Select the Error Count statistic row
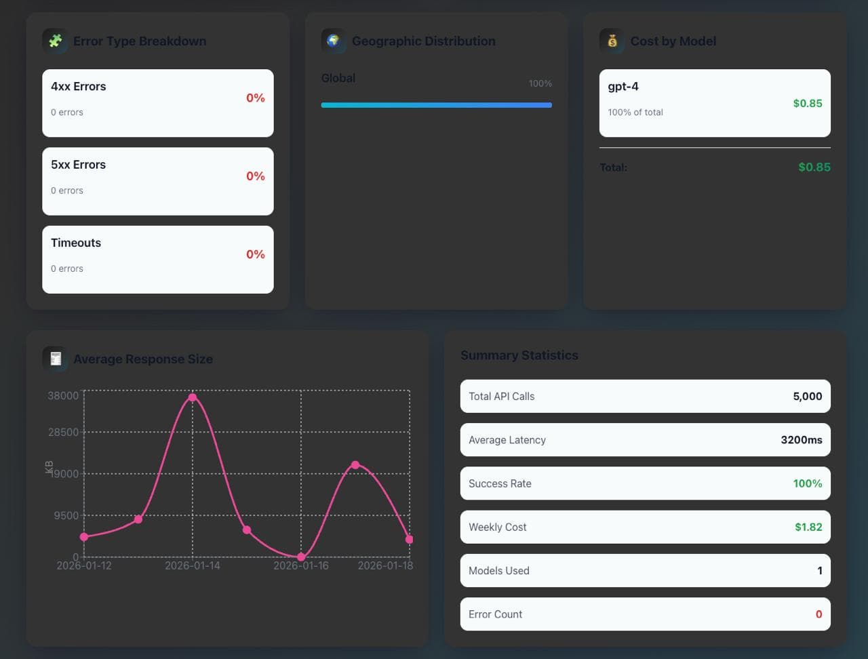Screen dimensions: 868x659 pyautogui.click(x=645, y=614)
